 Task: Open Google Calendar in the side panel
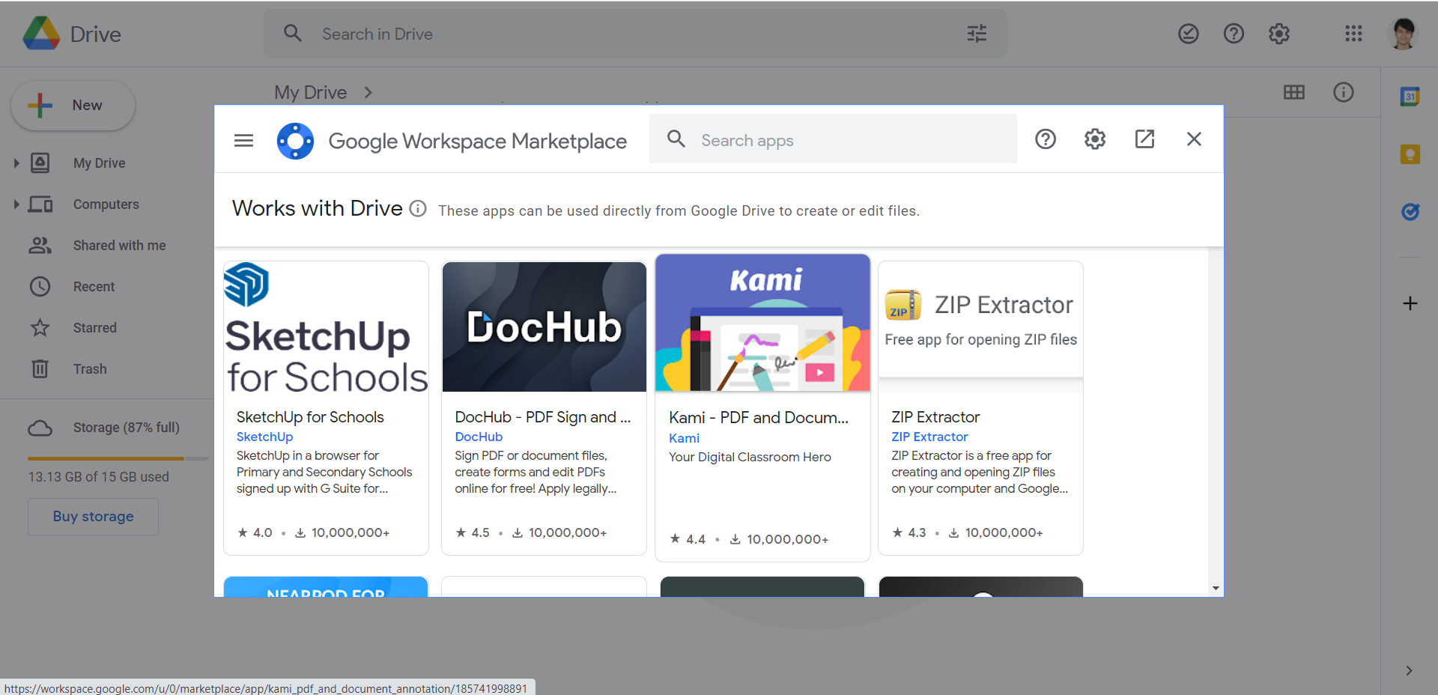(x=1410, y=97)
